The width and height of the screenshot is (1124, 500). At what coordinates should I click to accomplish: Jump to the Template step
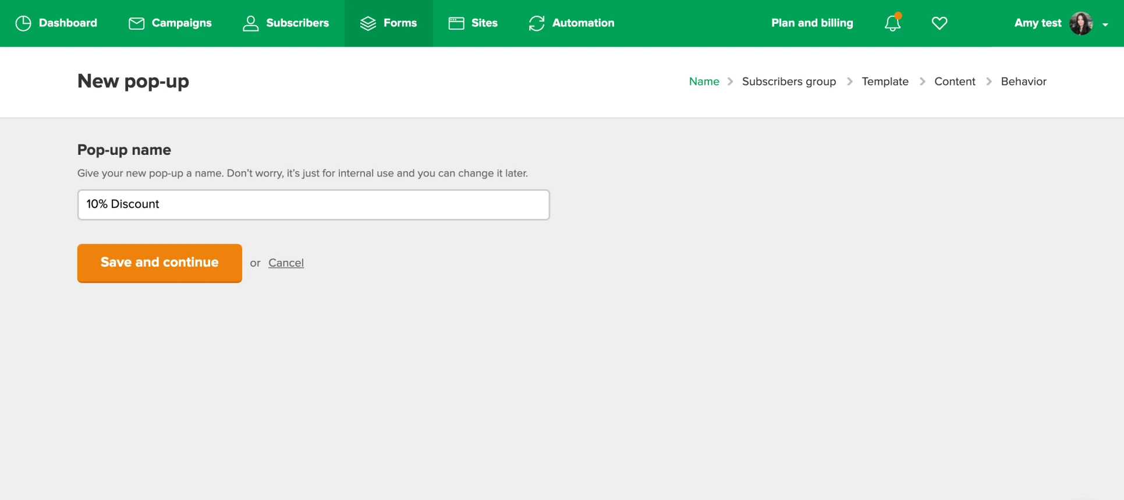pos(885,81)
